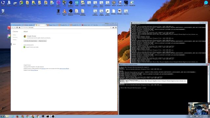Image resolution: width=210 pixels, height=118 pixels.
Task: Open File Explorer from the taskbar
Action: [x=7, y=116]
